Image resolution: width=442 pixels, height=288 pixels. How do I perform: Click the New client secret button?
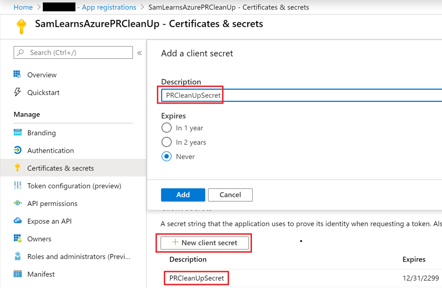coord(205,243)
